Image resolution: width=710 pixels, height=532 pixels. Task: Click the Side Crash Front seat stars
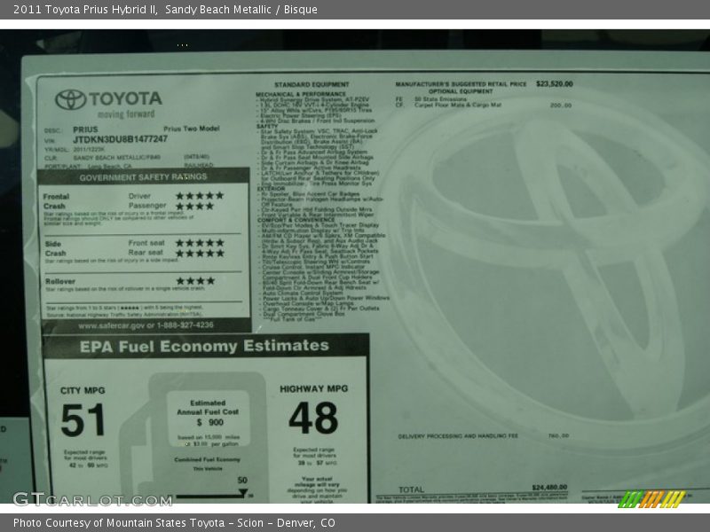point(199,243)
